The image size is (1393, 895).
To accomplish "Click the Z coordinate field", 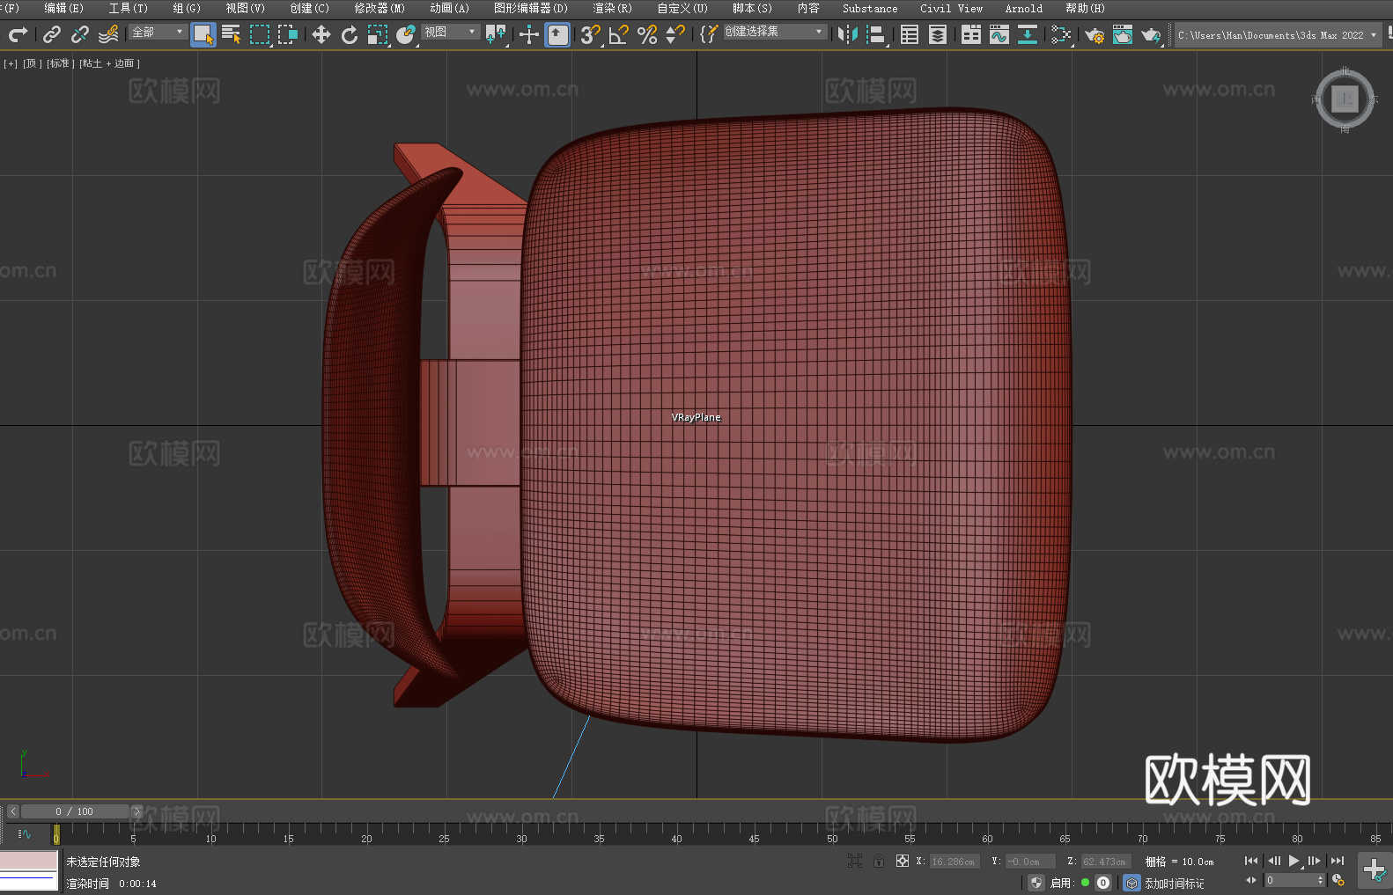I will (x=1105, y=862).
